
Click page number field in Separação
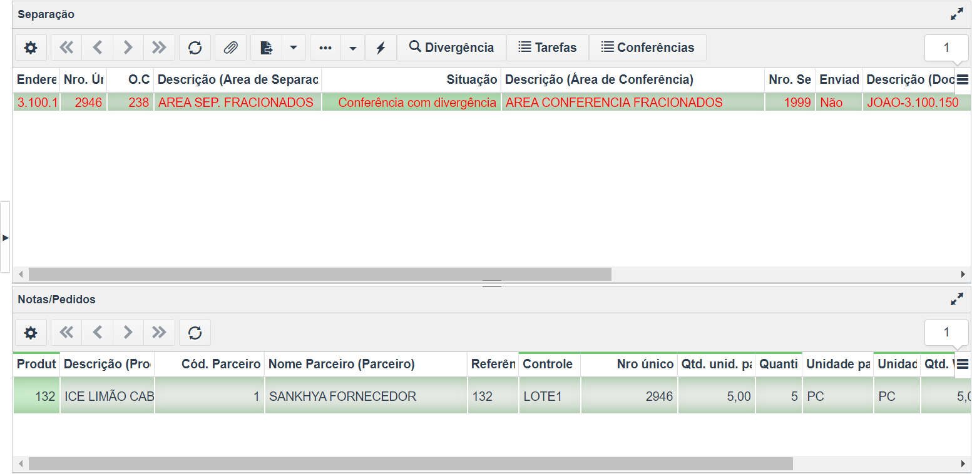pos(946,48)
